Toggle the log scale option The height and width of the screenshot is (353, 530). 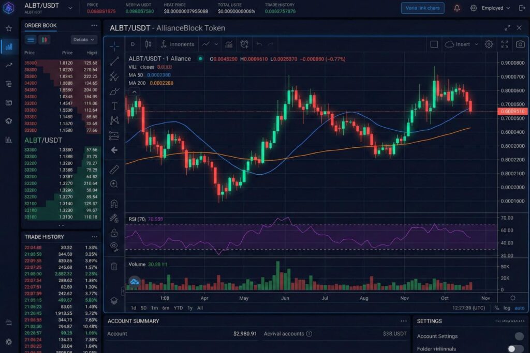coord(507,308)
